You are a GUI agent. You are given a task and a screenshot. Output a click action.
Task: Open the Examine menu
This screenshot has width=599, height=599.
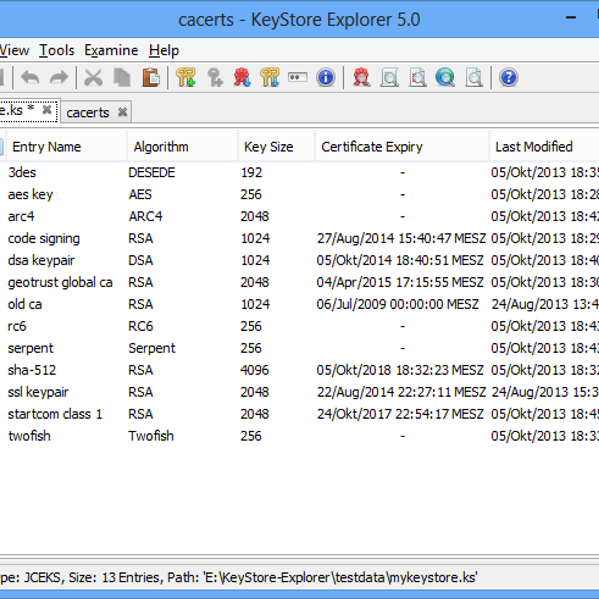point(111,50)
